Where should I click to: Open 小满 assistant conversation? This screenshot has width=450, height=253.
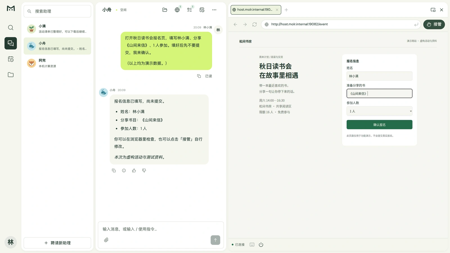[x=57, y=29]
